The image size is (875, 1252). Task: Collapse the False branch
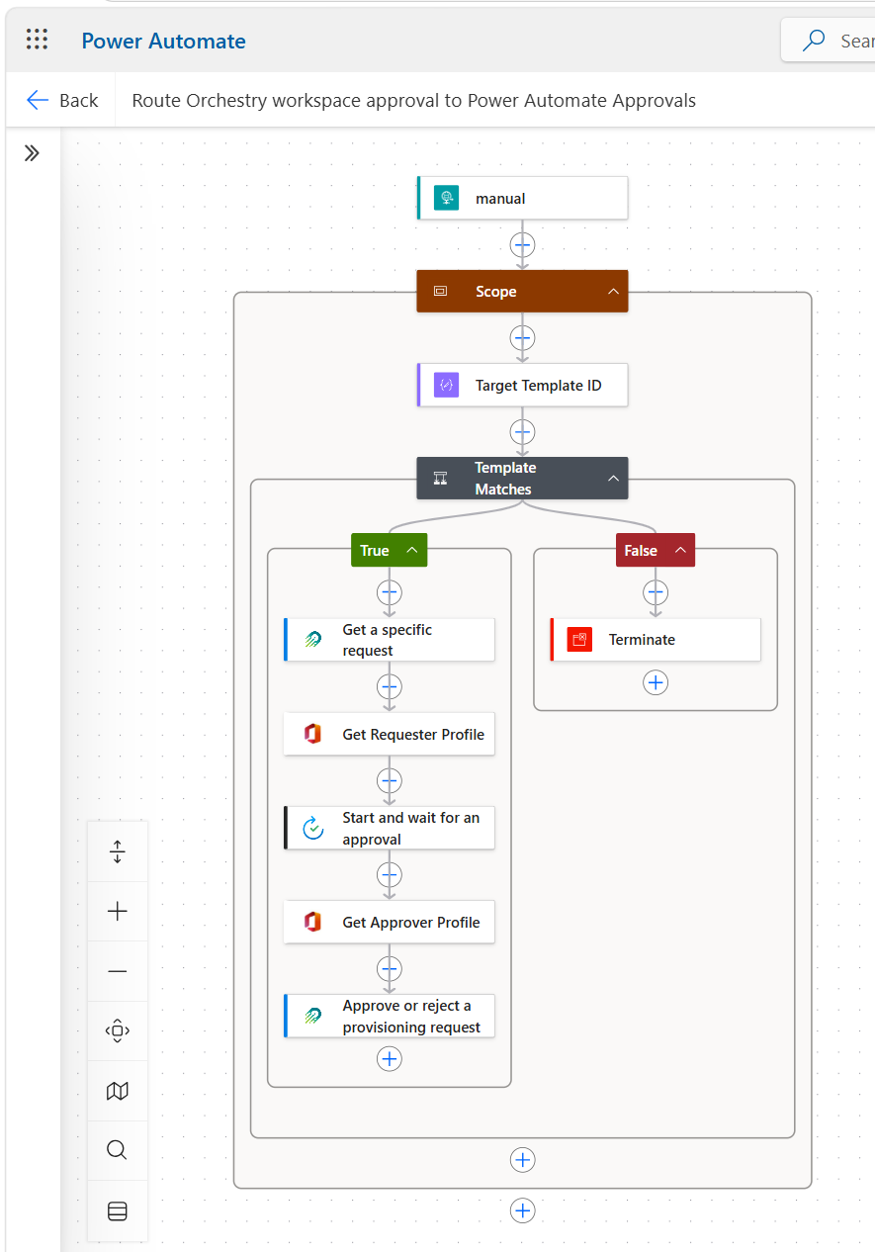(680, 551)
